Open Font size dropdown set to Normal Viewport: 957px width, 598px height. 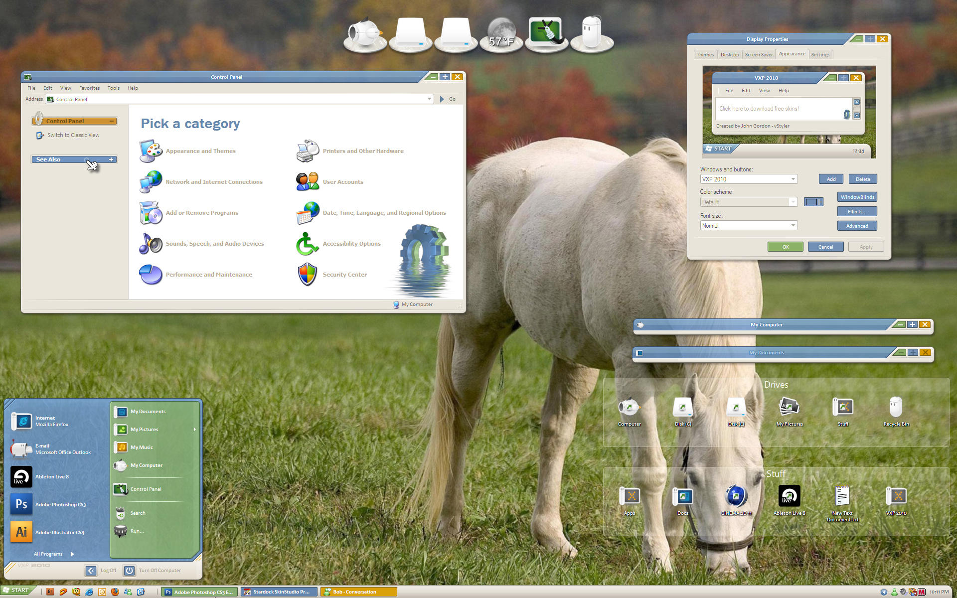pos(749,226)
